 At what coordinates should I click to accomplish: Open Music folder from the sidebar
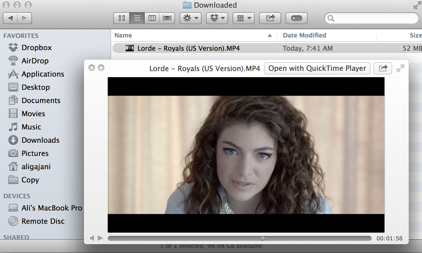tap(31, 127)
